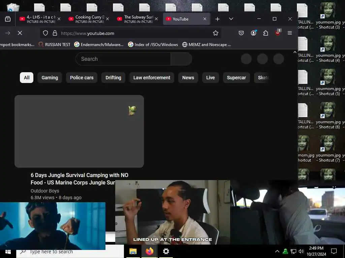
Task: Open the 6 Days Jungle Survival thumbnail
Action: [x=79, y=131]
